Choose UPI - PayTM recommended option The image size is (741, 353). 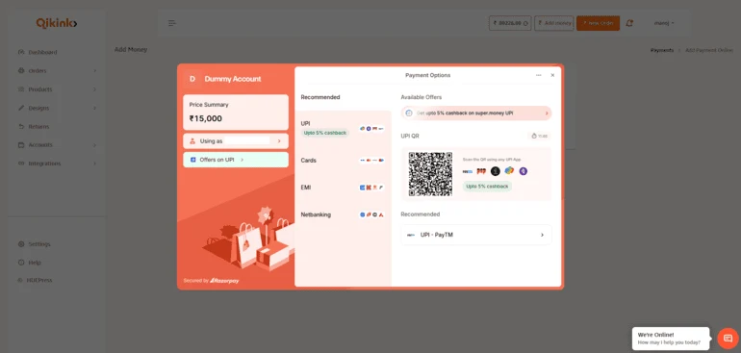pyautogui.click(x=476, y=235)
